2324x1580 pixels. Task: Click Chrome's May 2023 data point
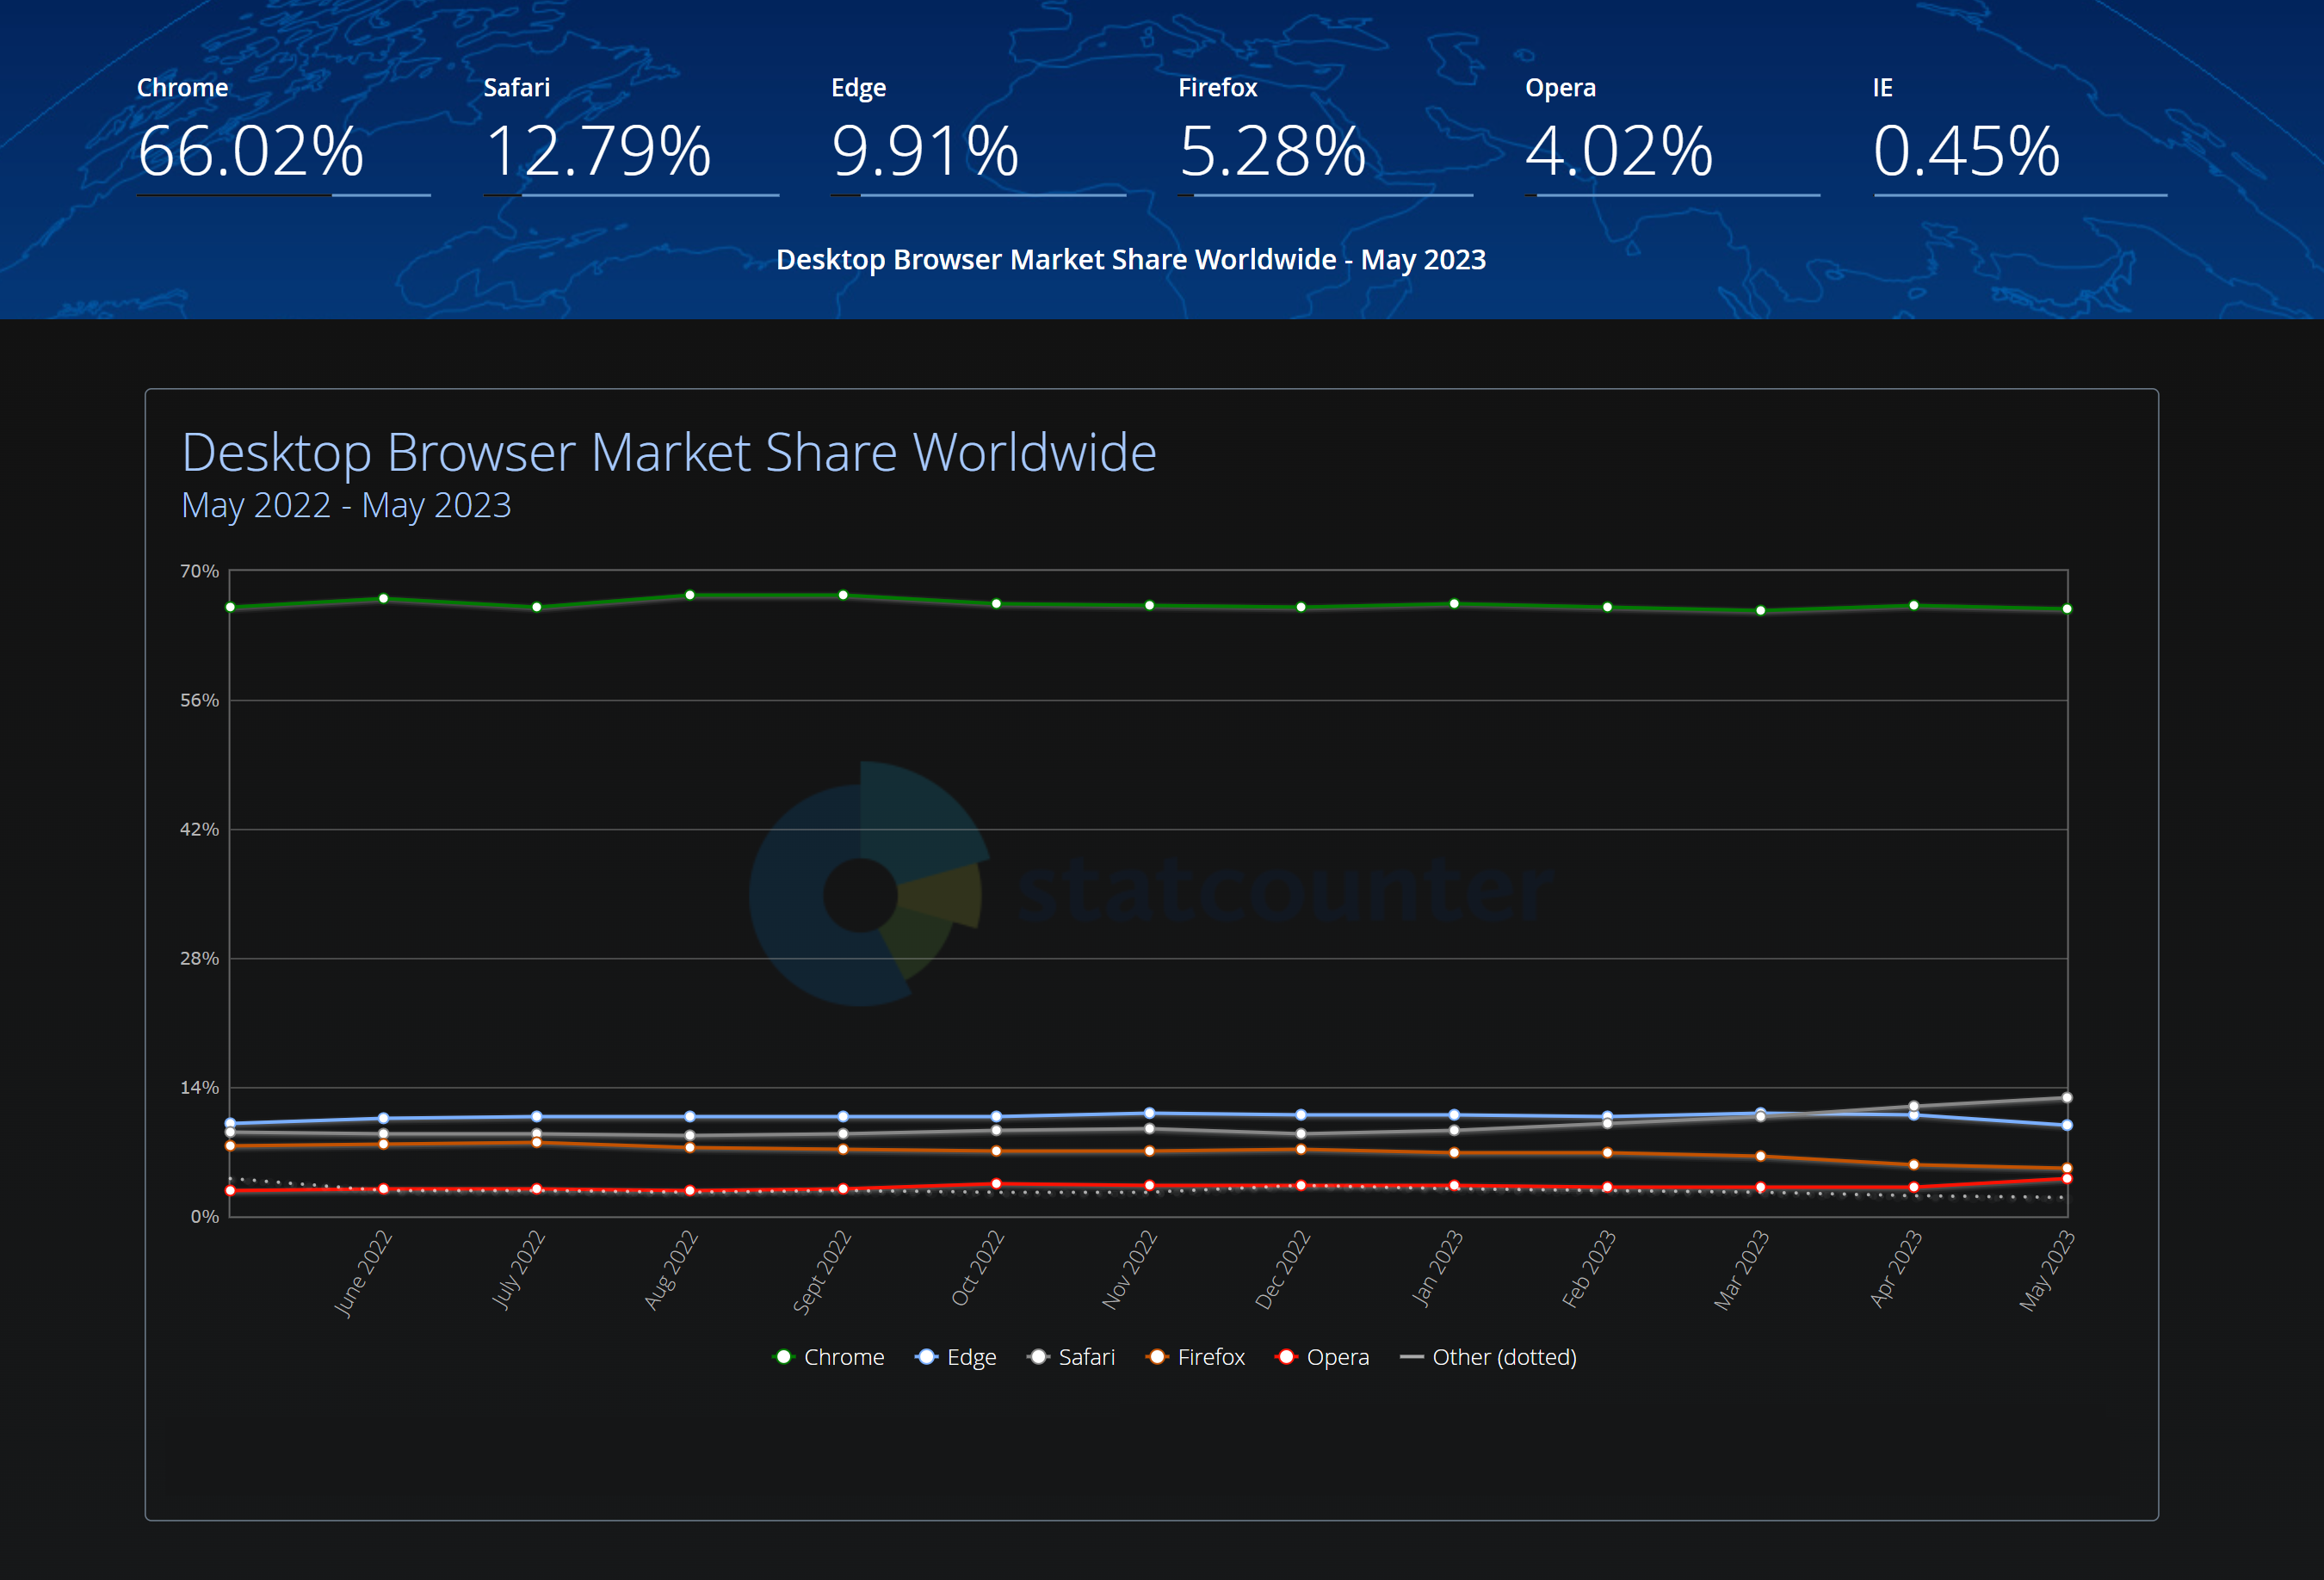click(2066, 609)
